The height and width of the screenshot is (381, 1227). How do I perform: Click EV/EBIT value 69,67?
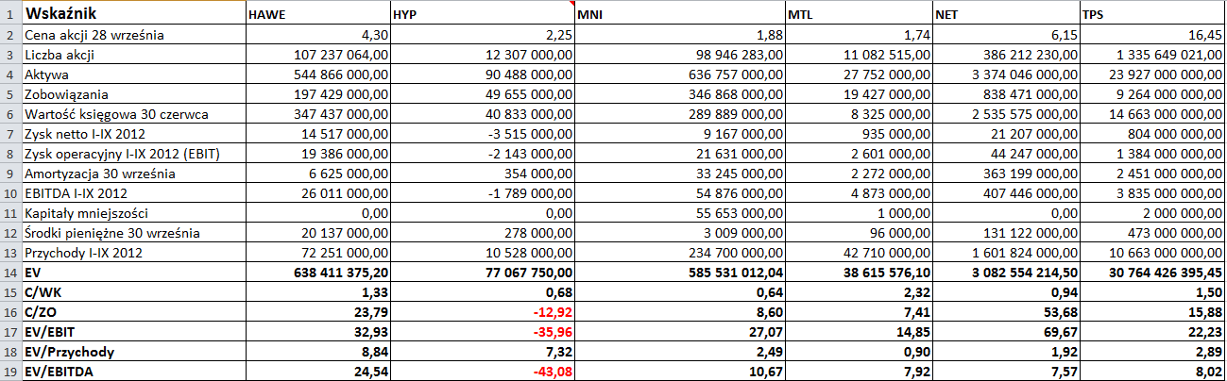1005,331
